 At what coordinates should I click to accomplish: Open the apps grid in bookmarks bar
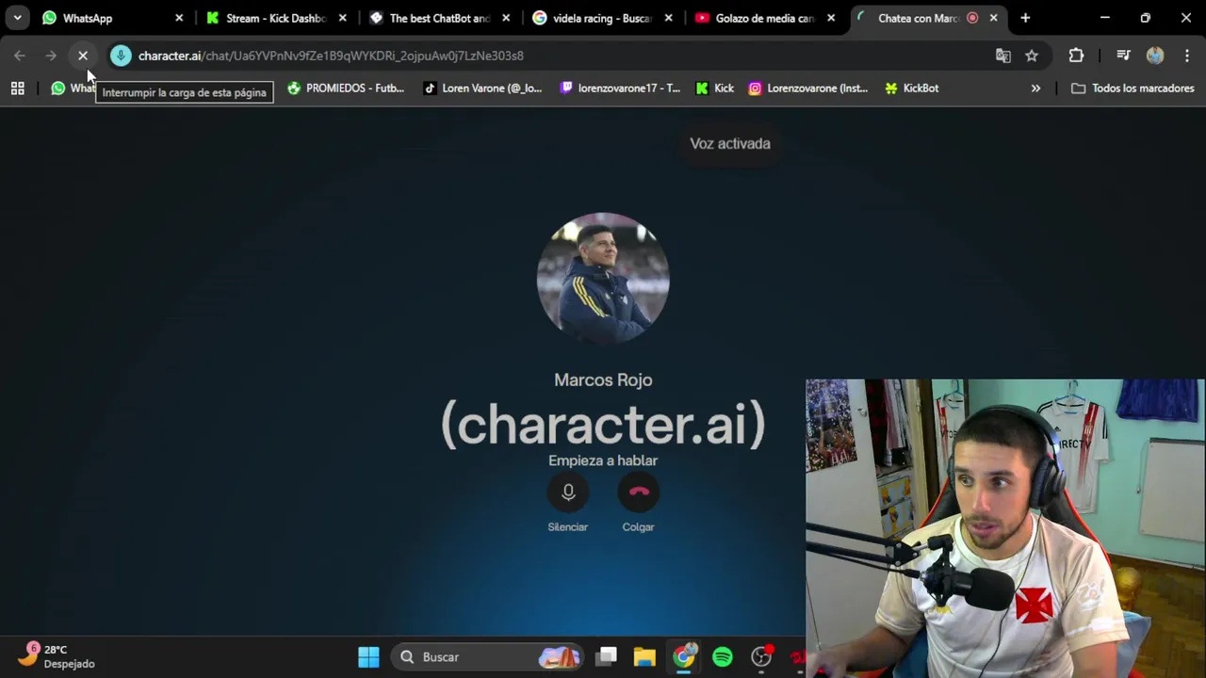[x=17, y=89]
